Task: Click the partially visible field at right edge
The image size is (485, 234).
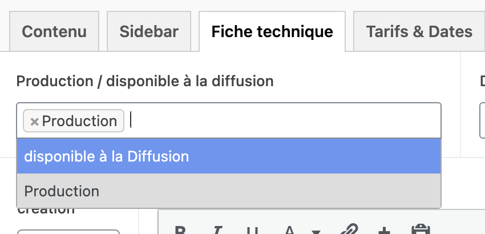Action: [x=482, y=120]
